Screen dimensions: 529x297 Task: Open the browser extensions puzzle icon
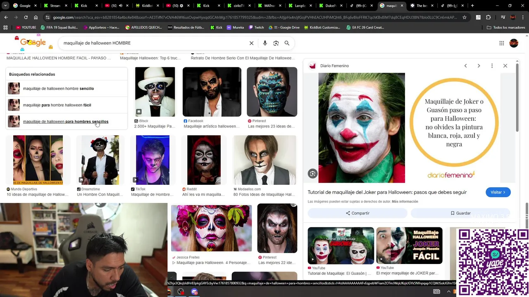point(488,17)
